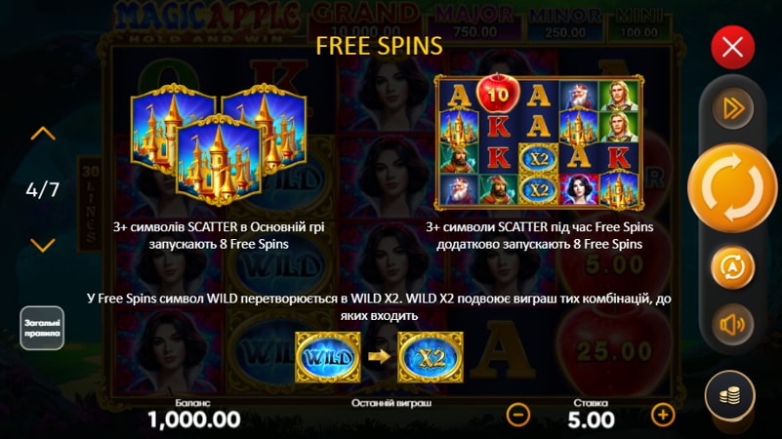Image resolution: width=782 pixels, height=439 pixels.
Task: Click the blue WILD symbol icon
Action: pyautogui.click(x=328, y=357)
